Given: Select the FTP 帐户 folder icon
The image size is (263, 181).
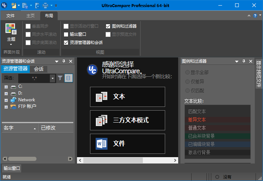Looking at the screenshot, I should [x=13, y=107].
